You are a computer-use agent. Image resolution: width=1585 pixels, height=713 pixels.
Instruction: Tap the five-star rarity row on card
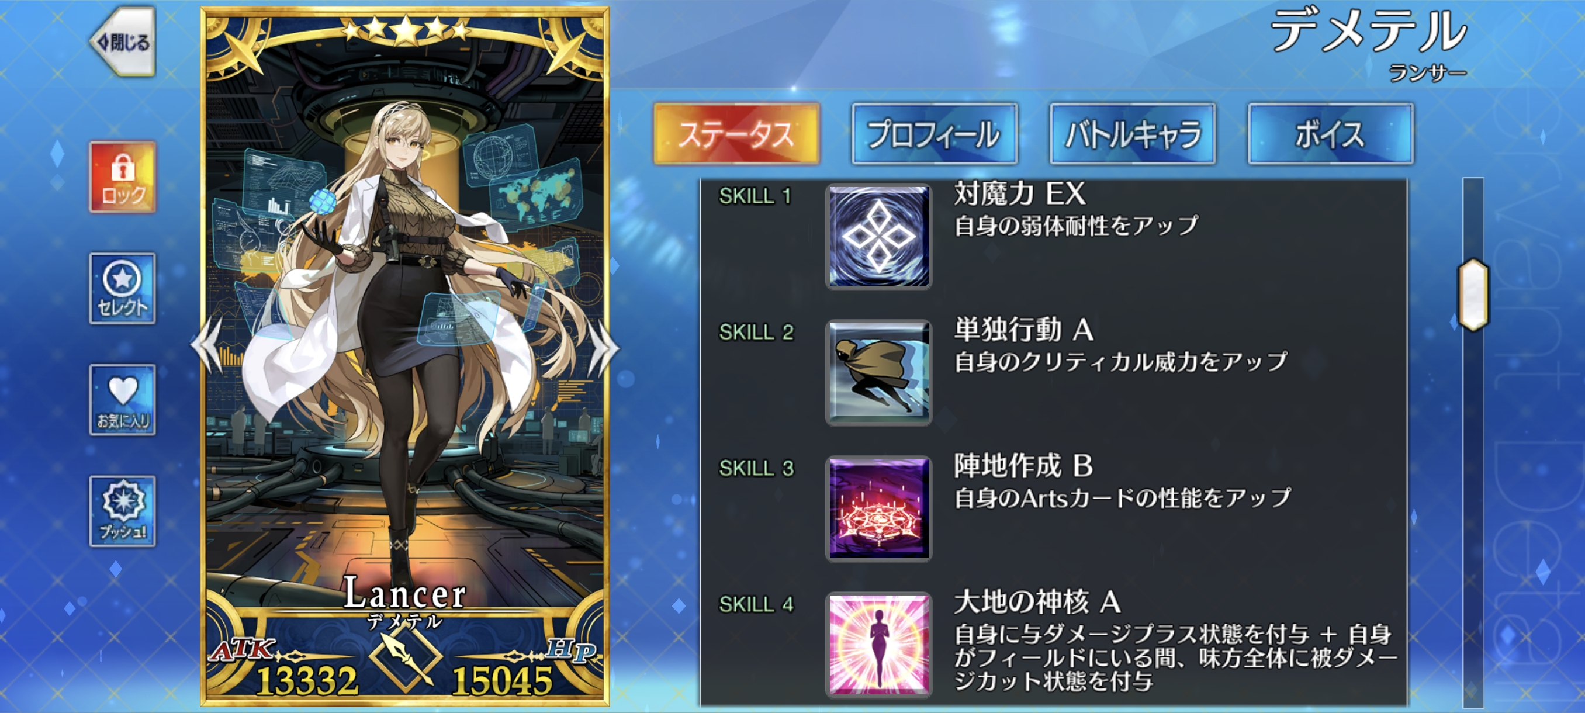click(406, 30)
